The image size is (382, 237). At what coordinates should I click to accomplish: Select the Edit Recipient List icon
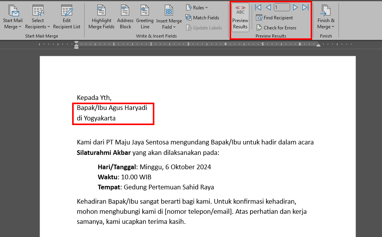66,16
